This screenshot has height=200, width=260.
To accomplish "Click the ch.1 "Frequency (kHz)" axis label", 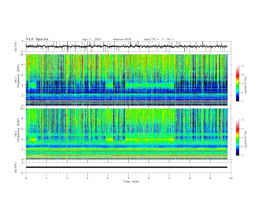I will click(x=18, y=75).
